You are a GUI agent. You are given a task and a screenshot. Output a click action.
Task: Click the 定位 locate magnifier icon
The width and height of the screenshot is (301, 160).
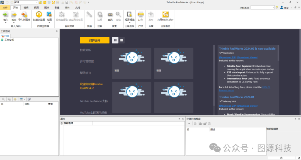pyautogui.click(x=118, y=14)
